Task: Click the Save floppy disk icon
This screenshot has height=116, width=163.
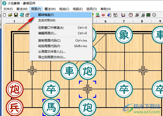Action: [x=16, y=15]
